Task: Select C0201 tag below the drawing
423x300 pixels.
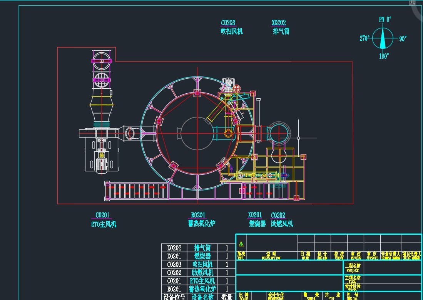Action: pos(102,215)
